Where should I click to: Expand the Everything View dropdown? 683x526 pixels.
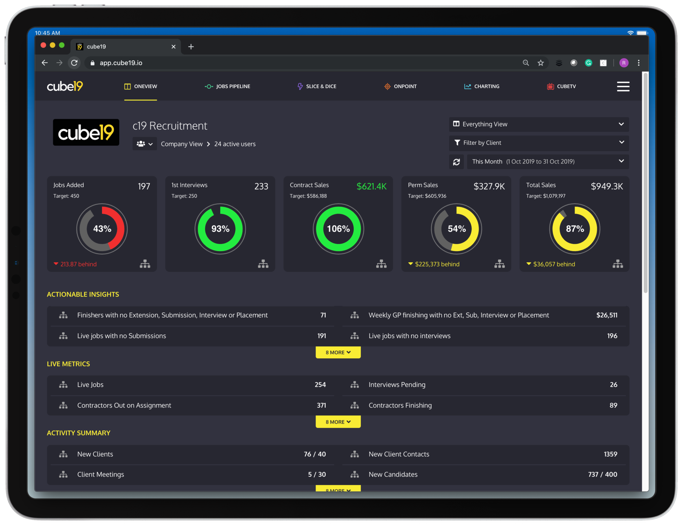point(539,124)
